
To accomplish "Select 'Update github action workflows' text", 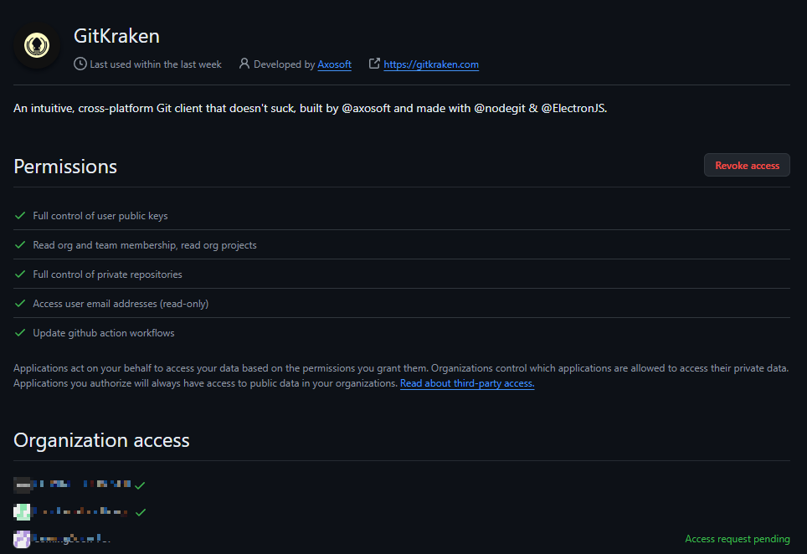I will [104, 333].
